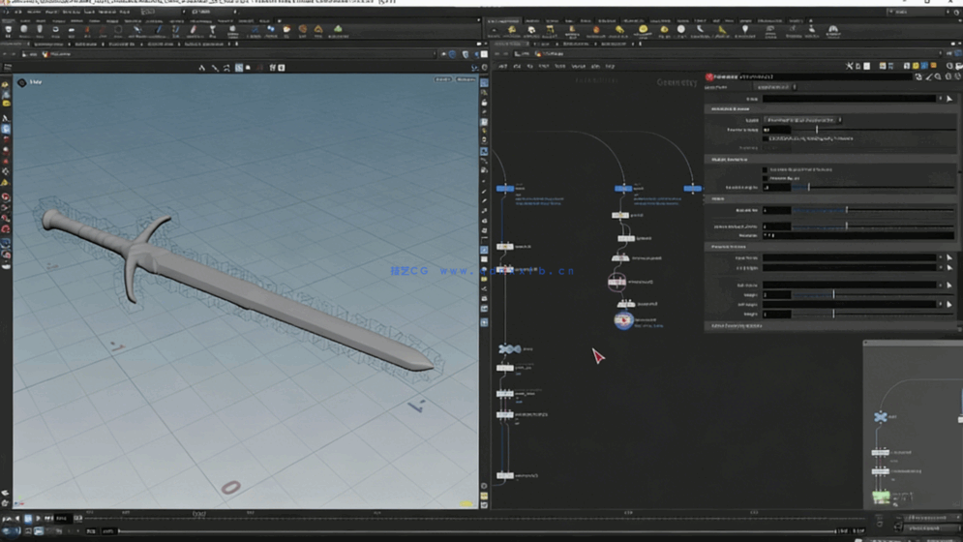Viewport: 963px width, 542px height.
Task: Open the dropdown in first parameter section
Action: coord(802,120)
